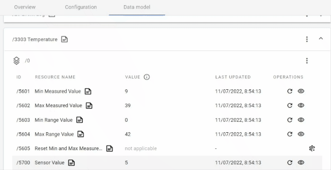Screen dimensions: 331x170
Task: Click the /3303 Temperature object title
Action: coord(35,40)
